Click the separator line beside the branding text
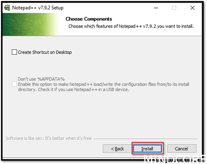This screenshot has height=164, width=207. (145, 139)
